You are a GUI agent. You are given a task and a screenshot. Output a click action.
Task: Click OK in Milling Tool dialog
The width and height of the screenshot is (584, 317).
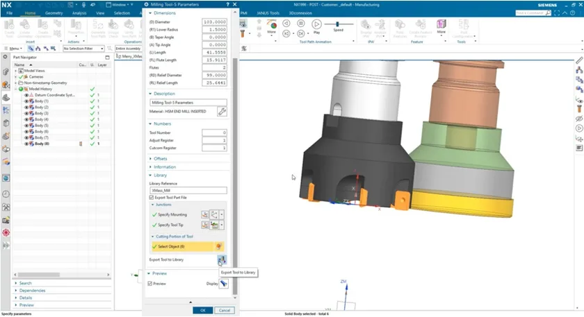[202, 310]
